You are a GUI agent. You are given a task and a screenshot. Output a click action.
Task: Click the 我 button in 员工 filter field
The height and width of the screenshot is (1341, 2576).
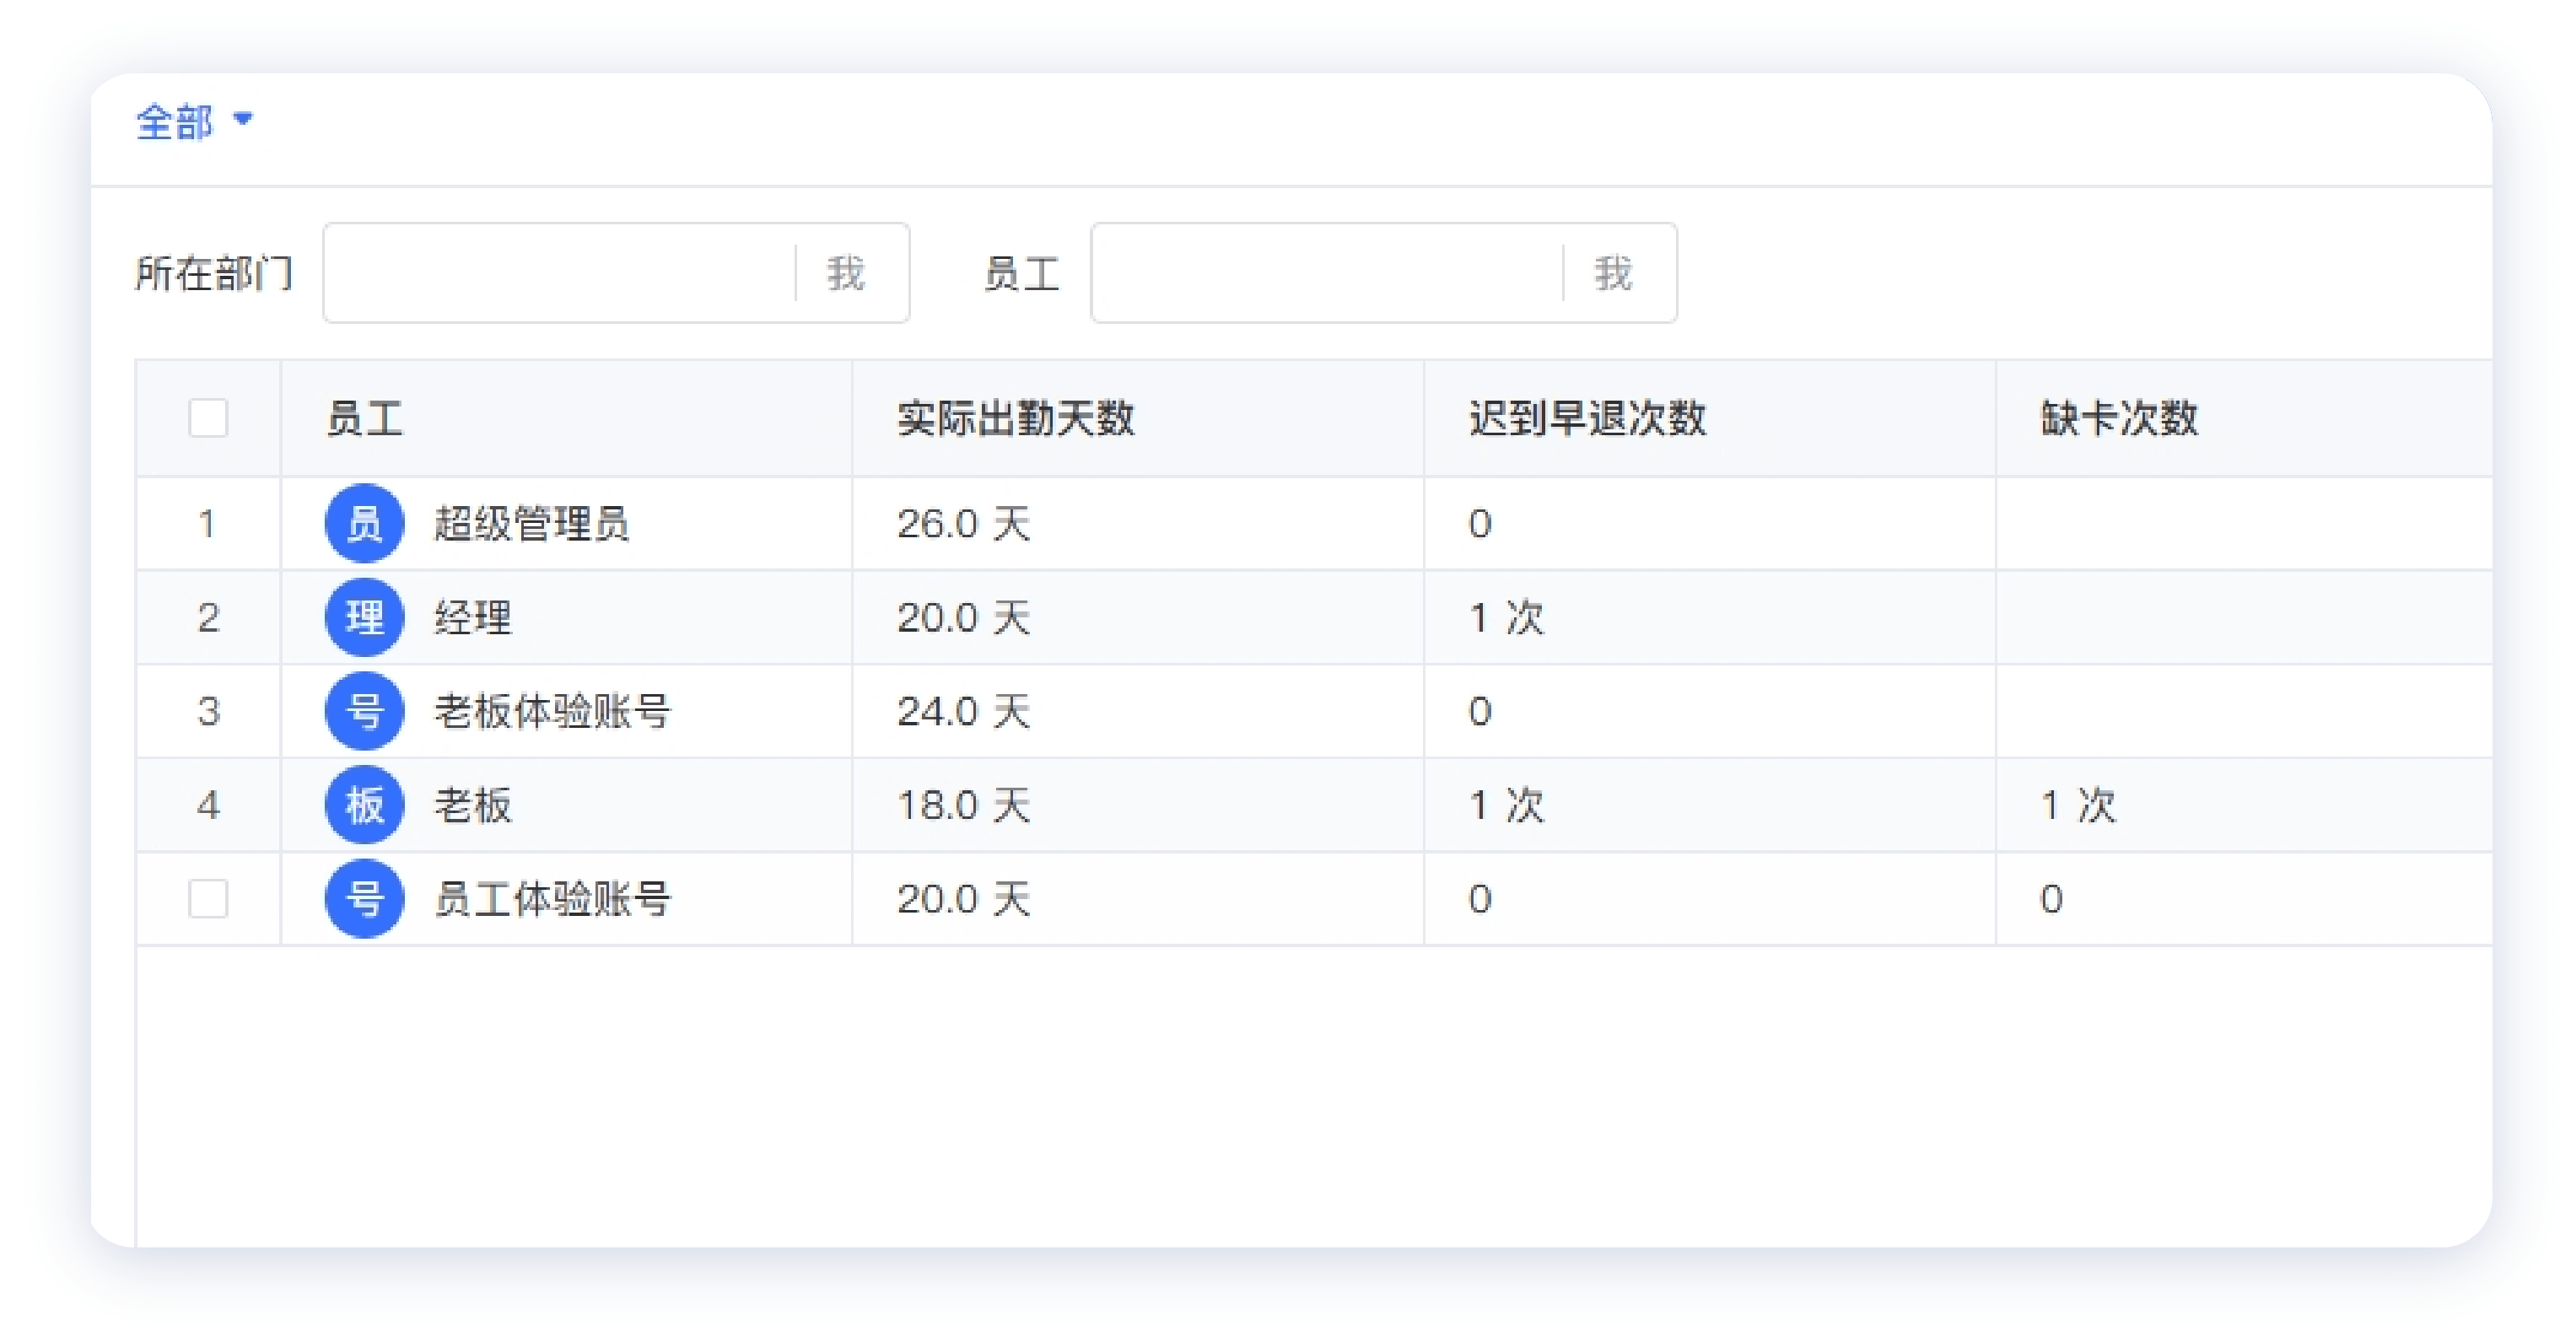[1613, 272]
